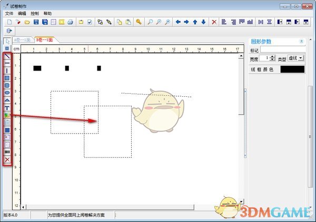Click canvas vertical scrollbar down arrow

[241, 201]
